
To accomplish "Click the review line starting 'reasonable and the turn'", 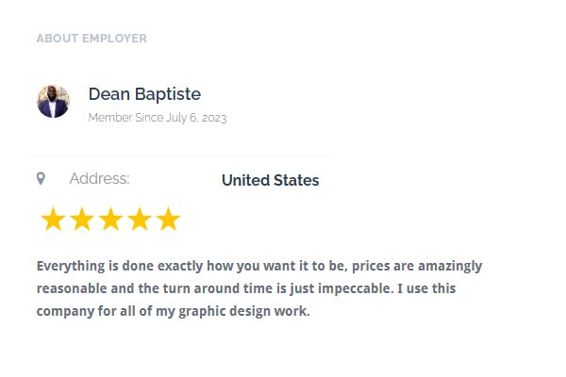I will (x=246, y=288).
